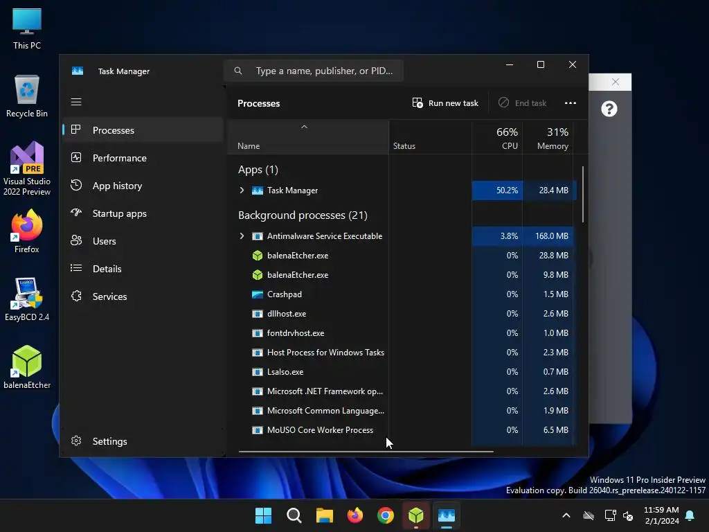
Task: Show hidden system tray icons
Action: 566,515
